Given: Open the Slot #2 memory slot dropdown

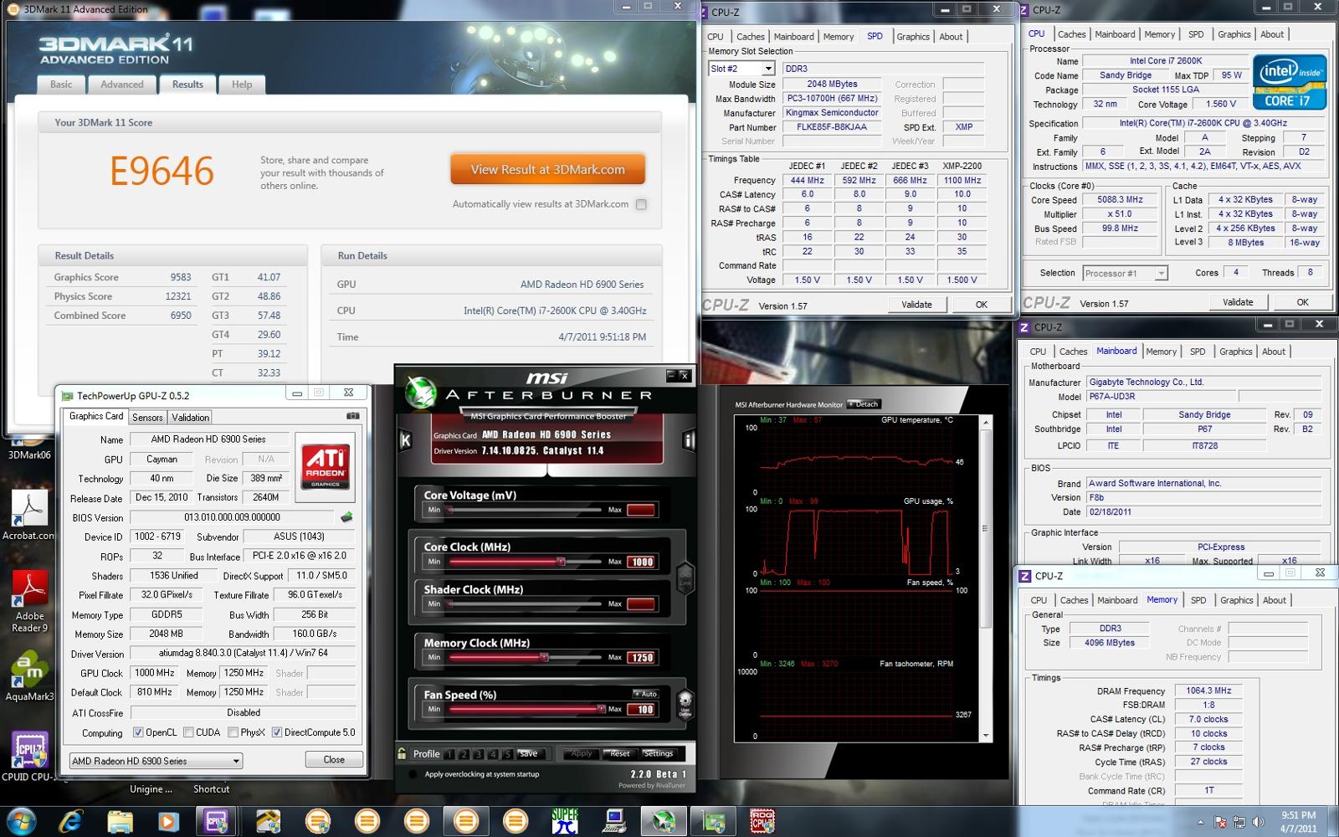Looking at the screenshot, I should pos(741,69).
